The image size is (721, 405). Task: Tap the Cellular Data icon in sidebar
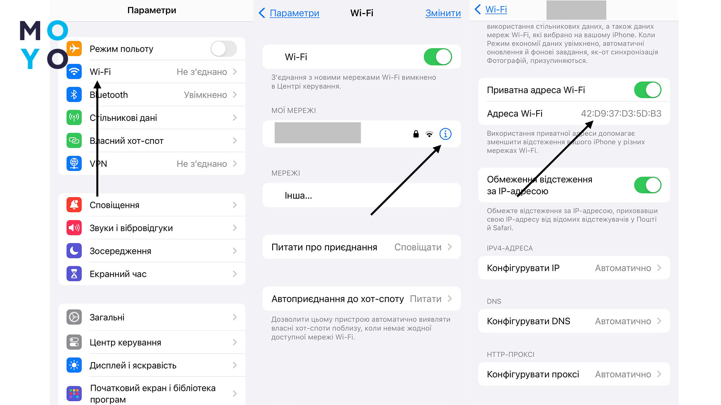[74, 118]
